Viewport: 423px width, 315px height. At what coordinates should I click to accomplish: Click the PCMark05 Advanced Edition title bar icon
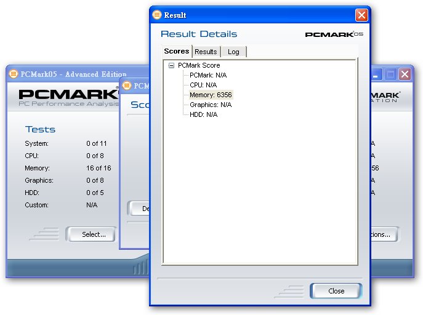[14, 74]
